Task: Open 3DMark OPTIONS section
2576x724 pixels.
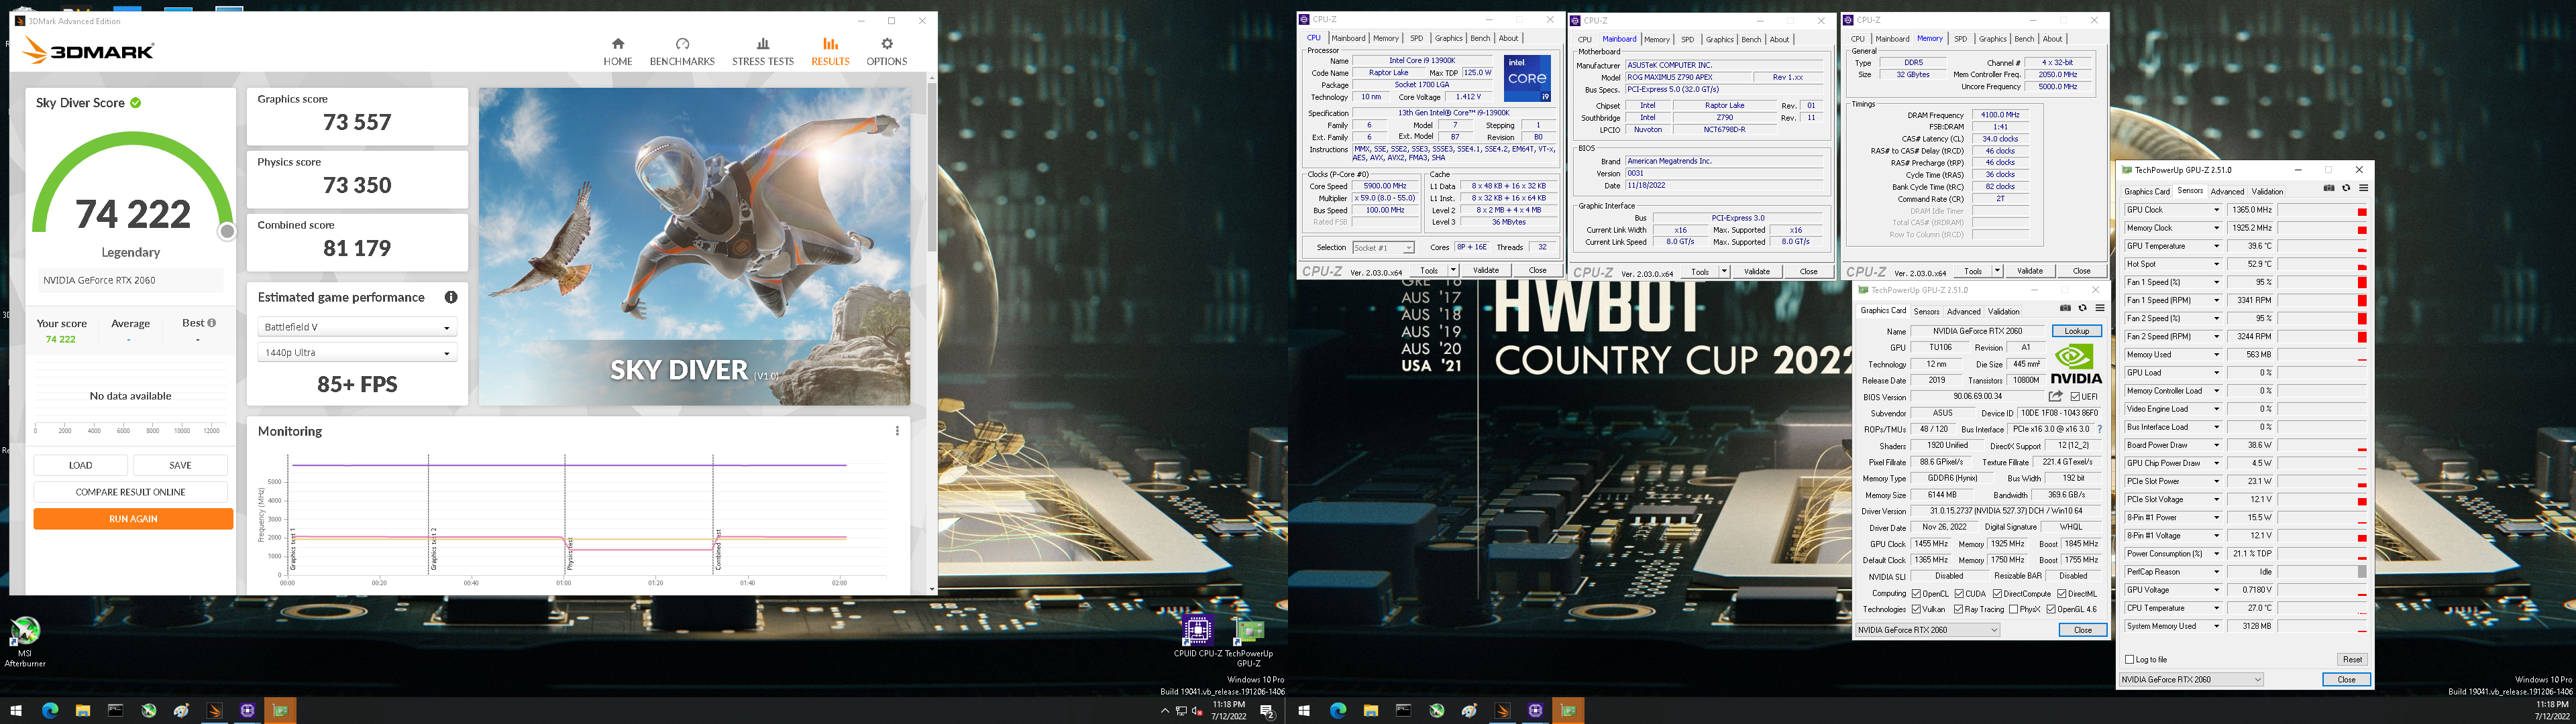Action: [887, 52]
